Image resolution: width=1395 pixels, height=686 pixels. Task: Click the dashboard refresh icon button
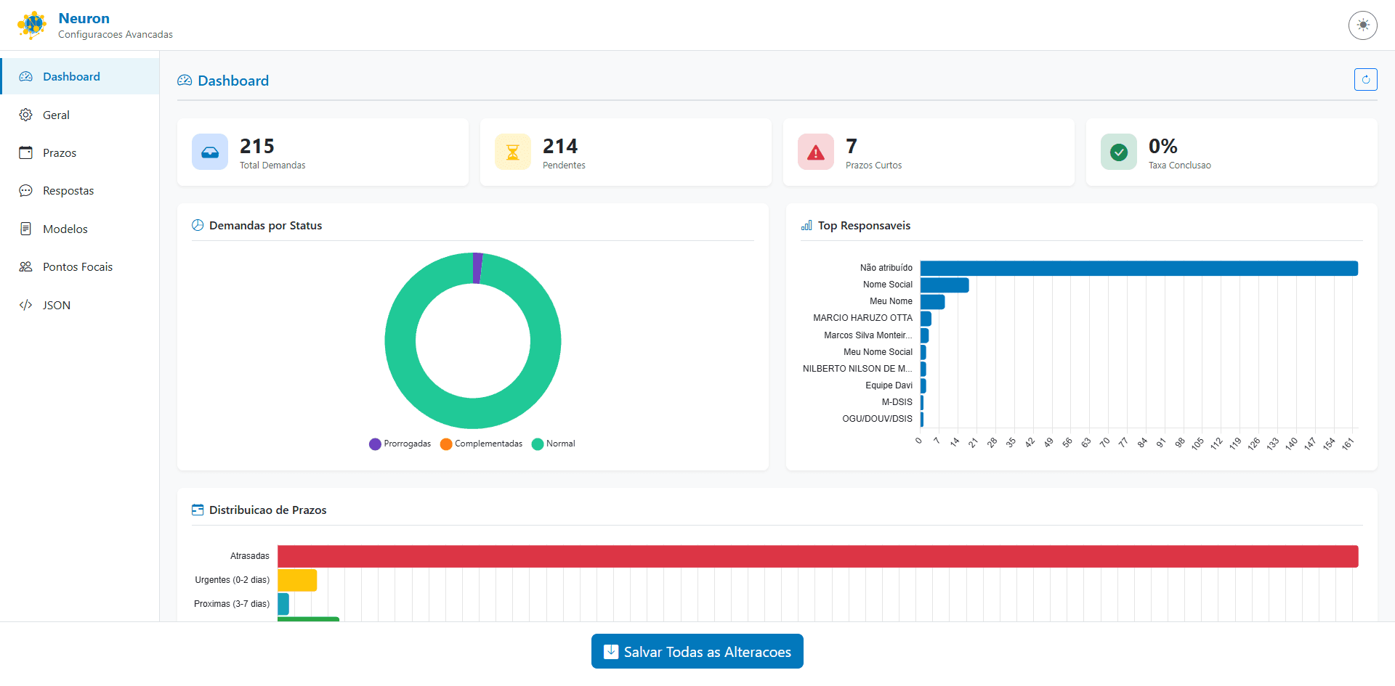click(1365, 80)
